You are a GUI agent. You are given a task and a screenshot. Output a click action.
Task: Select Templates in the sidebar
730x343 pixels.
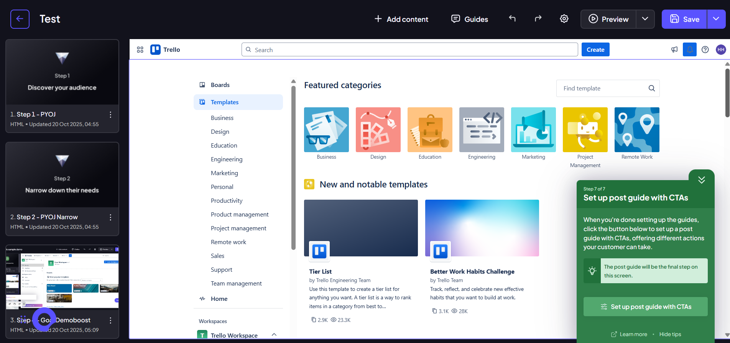(x=238, y=102)
